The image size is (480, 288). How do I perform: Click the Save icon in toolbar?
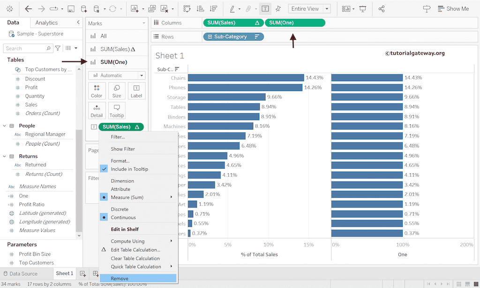coord(71,9)
